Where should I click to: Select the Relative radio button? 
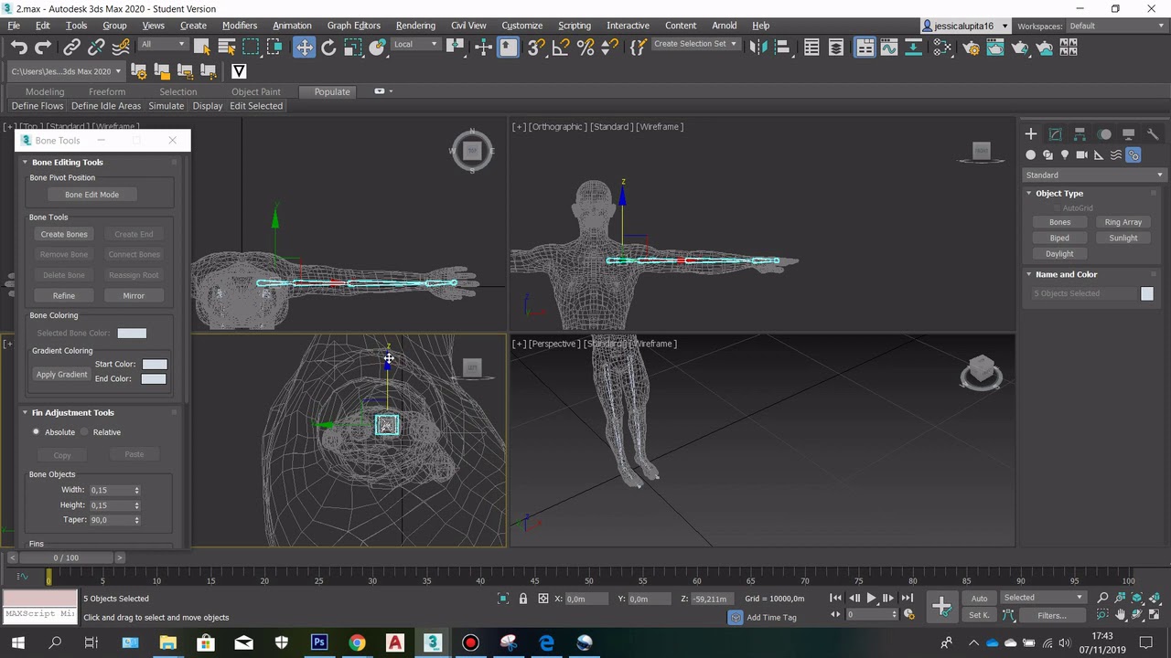coord(84,432)
